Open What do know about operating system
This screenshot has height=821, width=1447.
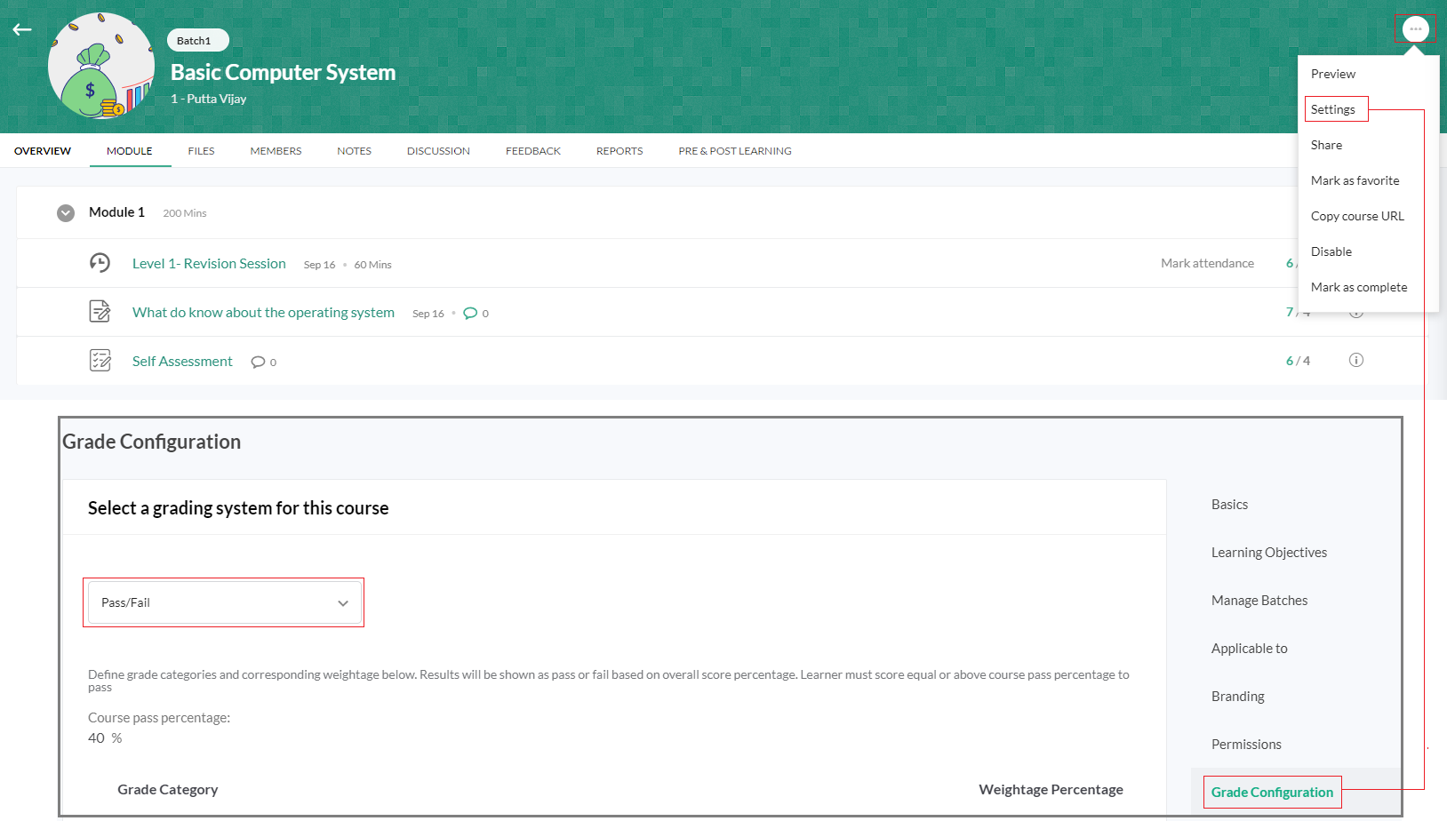click(263, 313)
